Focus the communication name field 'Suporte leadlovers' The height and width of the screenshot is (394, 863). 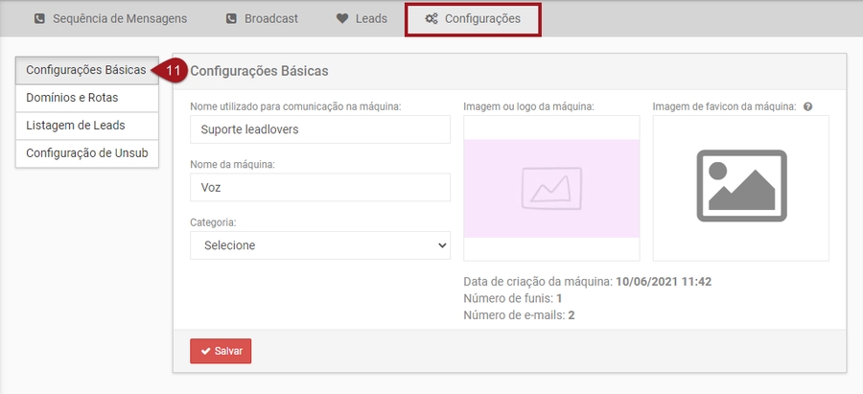coord(320,129)
